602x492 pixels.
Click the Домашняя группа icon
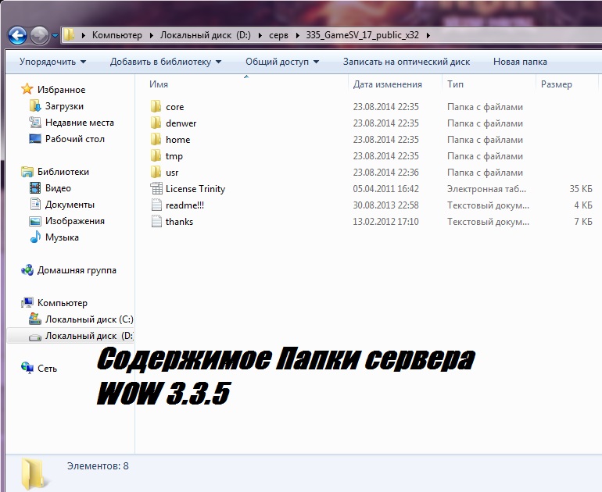(x=27, y=270)
